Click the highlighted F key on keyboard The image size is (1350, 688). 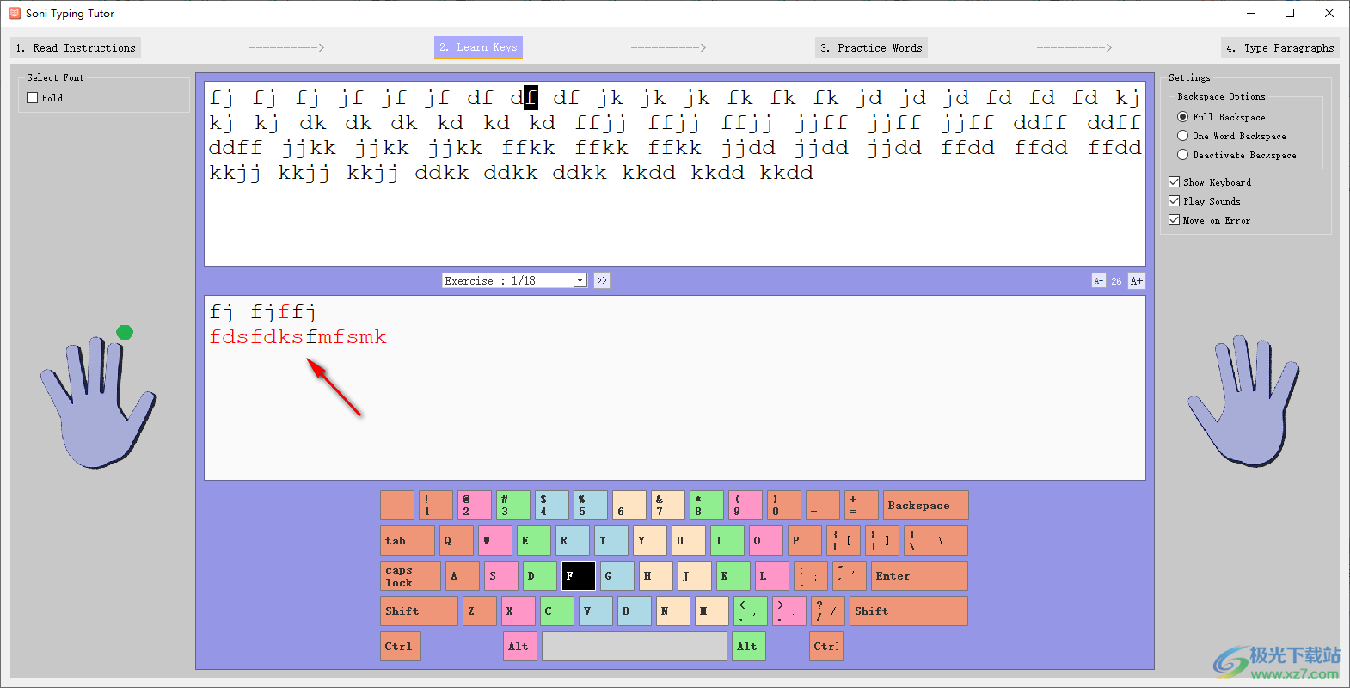pos(578,576)
